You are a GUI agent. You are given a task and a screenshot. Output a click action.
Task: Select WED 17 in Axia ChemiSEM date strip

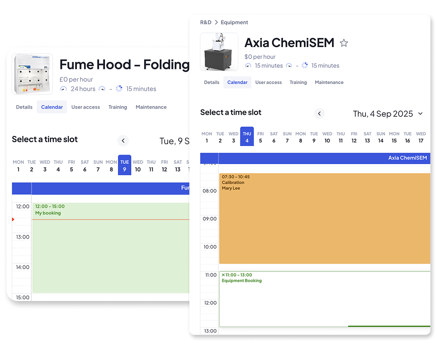pos(421,137)
